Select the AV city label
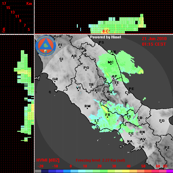 143,139
